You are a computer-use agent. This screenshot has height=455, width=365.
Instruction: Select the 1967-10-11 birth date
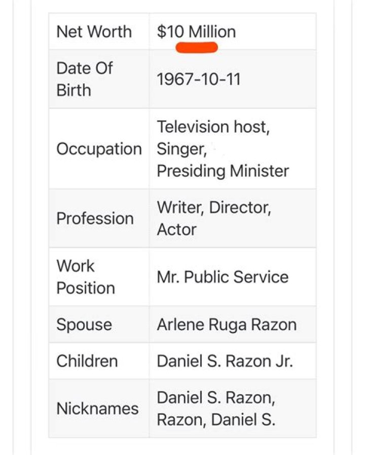(x=198, y=79)
